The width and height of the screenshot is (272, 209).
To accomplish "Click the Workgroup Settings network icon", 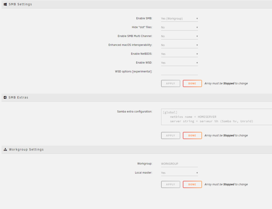I will 5,149.
